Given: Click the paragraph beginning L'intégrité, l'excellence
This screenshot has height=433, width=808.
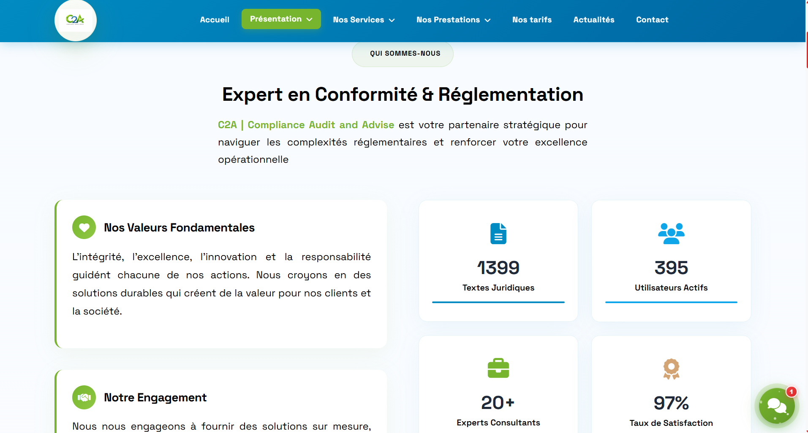Looking at the screenshot, I should (221, 284).
